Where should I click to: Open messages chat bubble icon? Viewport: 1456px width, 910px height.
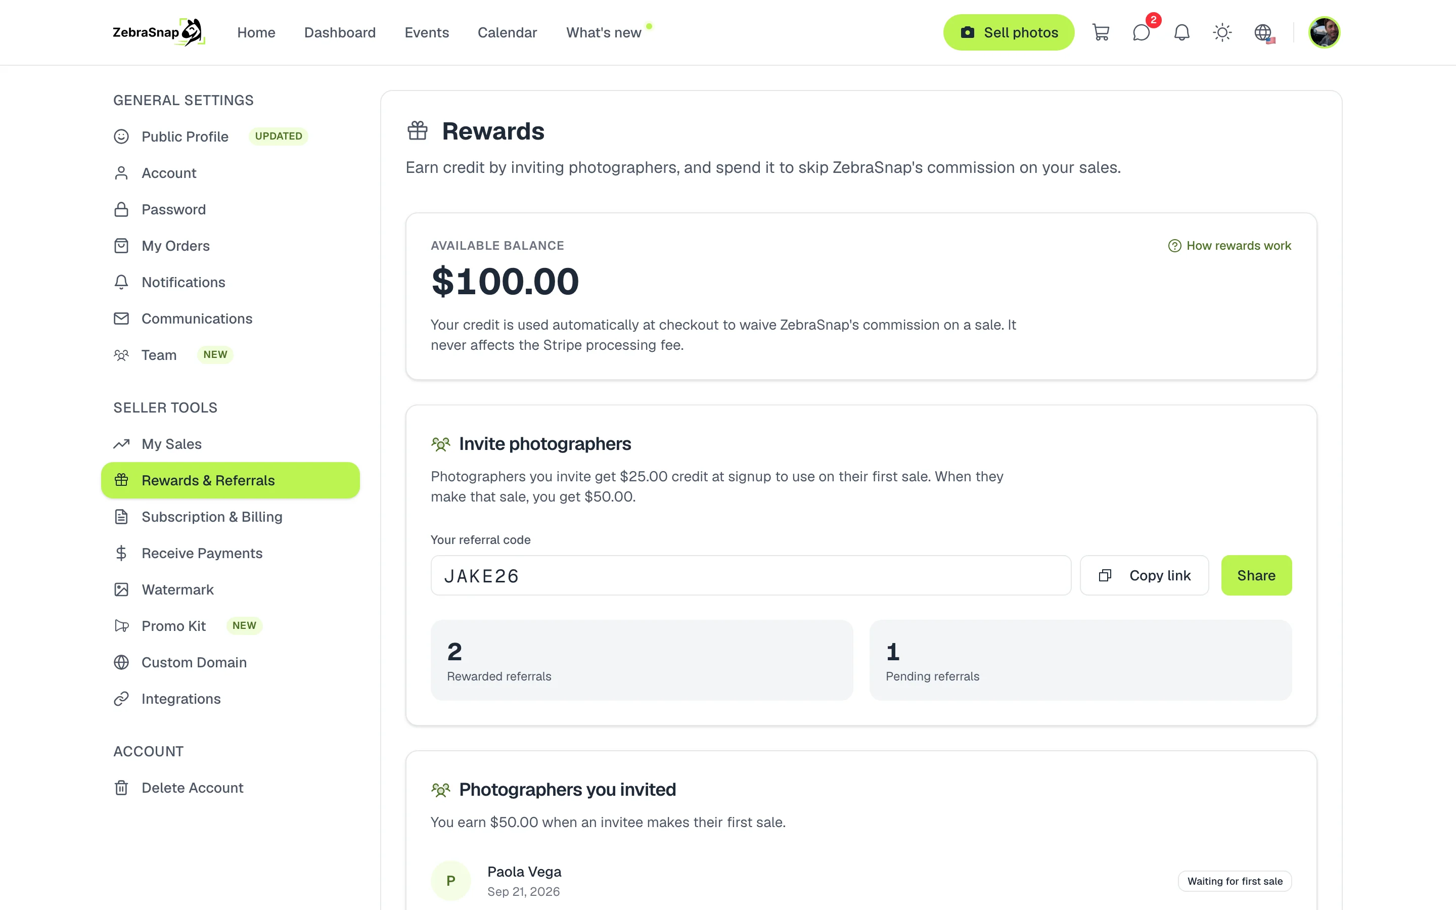click(x=1141, y=32)
